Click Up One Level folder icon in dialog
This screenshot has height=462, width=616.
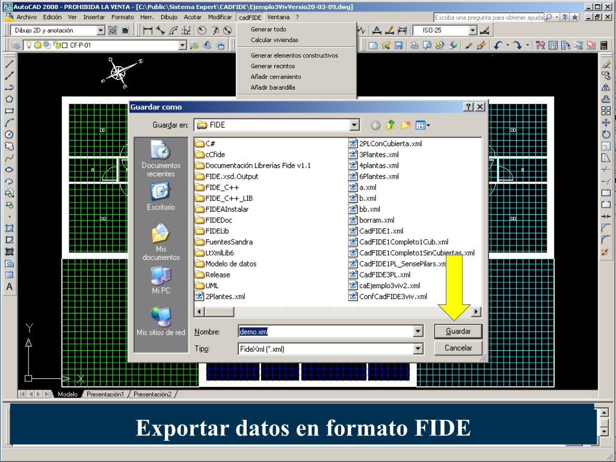tap(390, 125)
